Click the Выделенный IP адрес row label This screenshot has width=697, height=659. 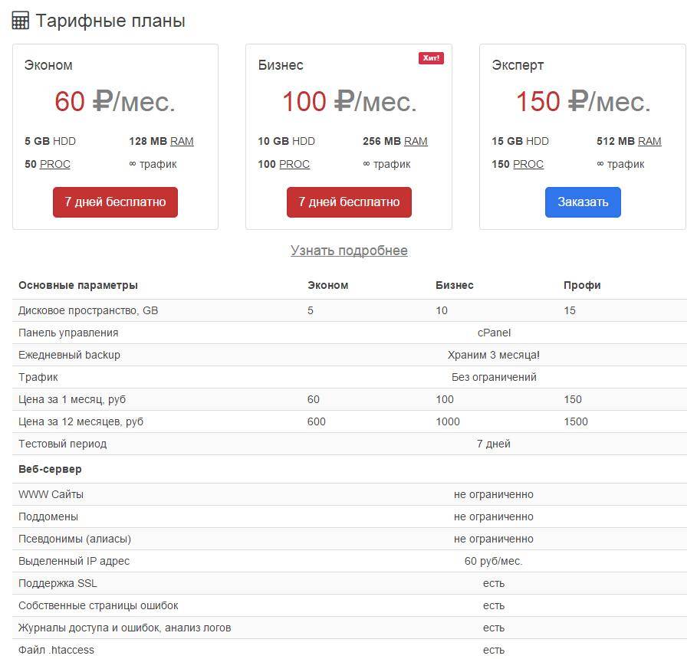point(74,561)
